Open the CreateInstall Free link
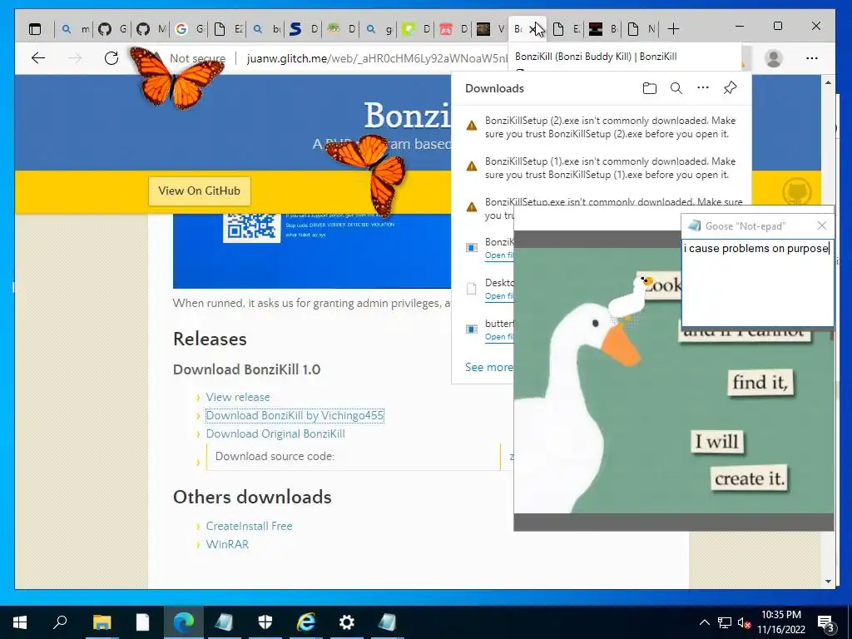The height and width of the screenshot is (639, 852). coord(249,526)
